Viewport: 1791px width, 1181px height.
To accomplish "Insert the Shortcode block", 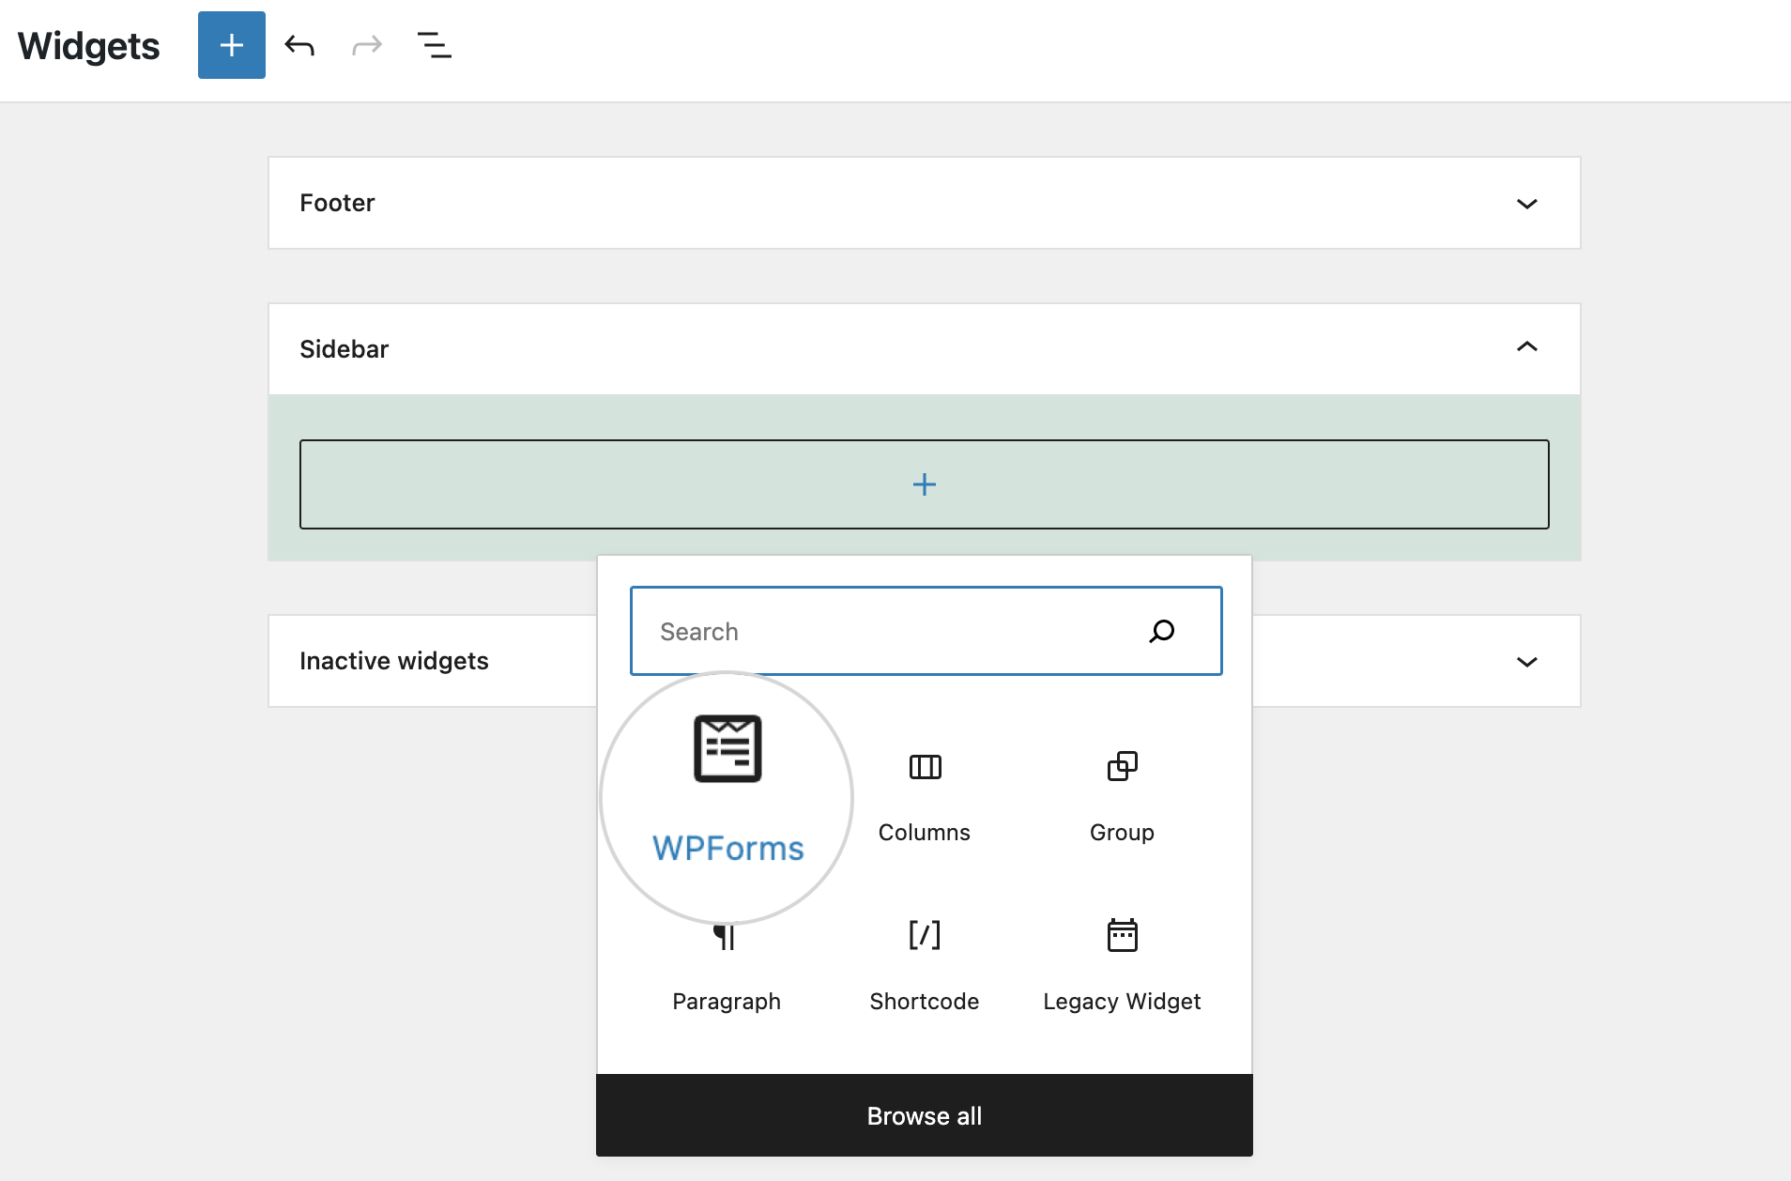I will coord(925,967).
